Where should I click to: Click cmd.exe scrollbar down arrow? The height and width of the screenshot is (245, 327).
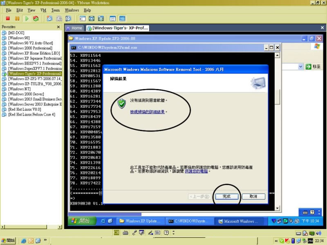click(277, 208)
